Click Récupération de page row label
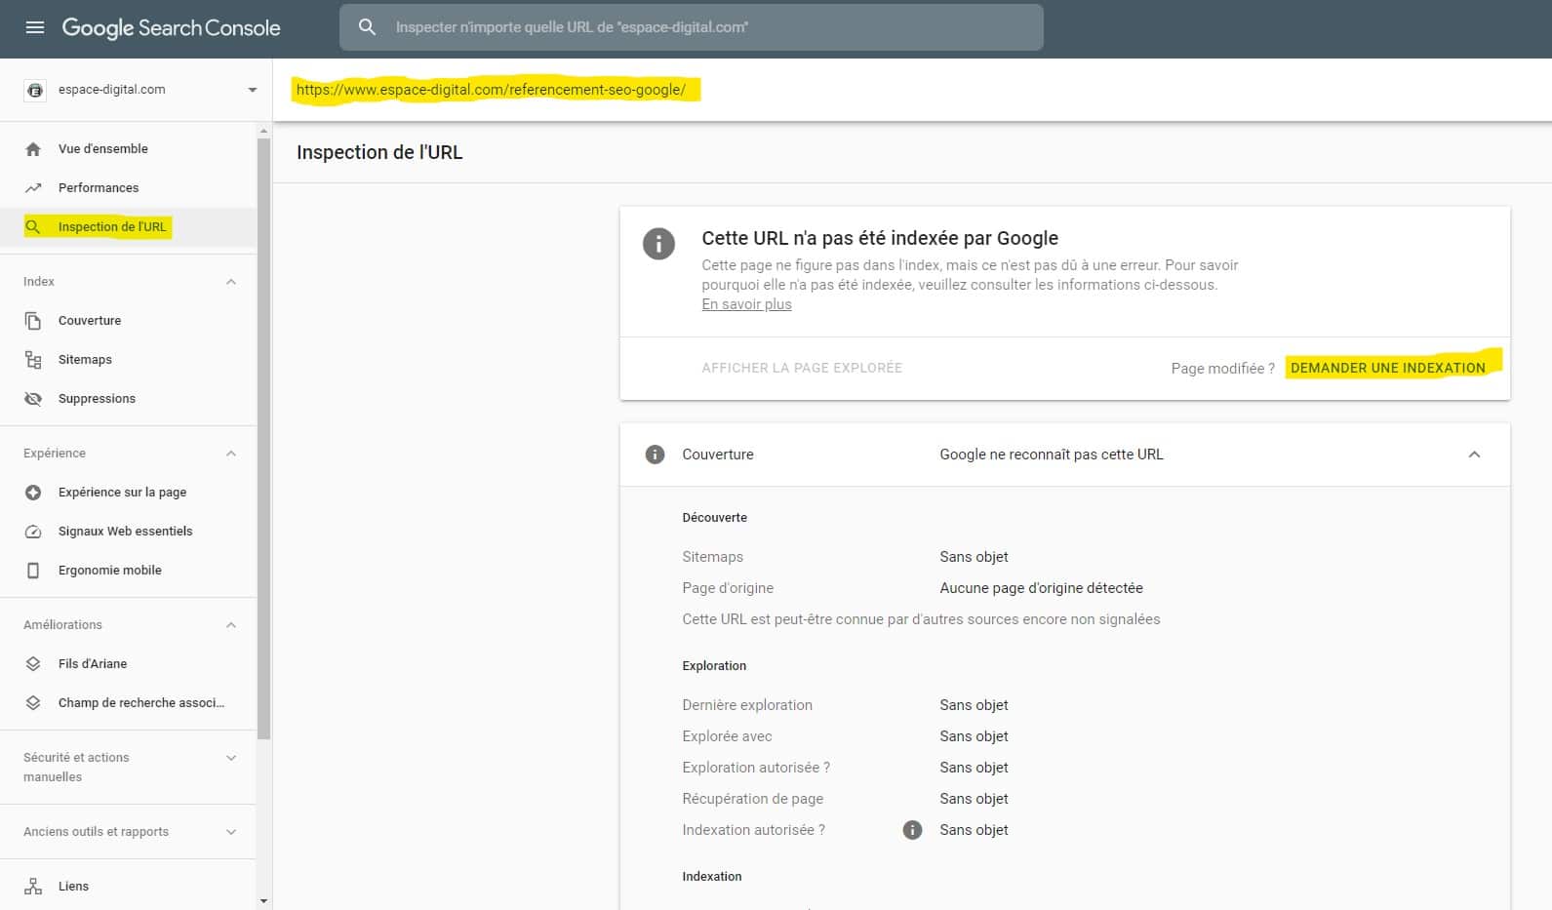 coord(753,799)
